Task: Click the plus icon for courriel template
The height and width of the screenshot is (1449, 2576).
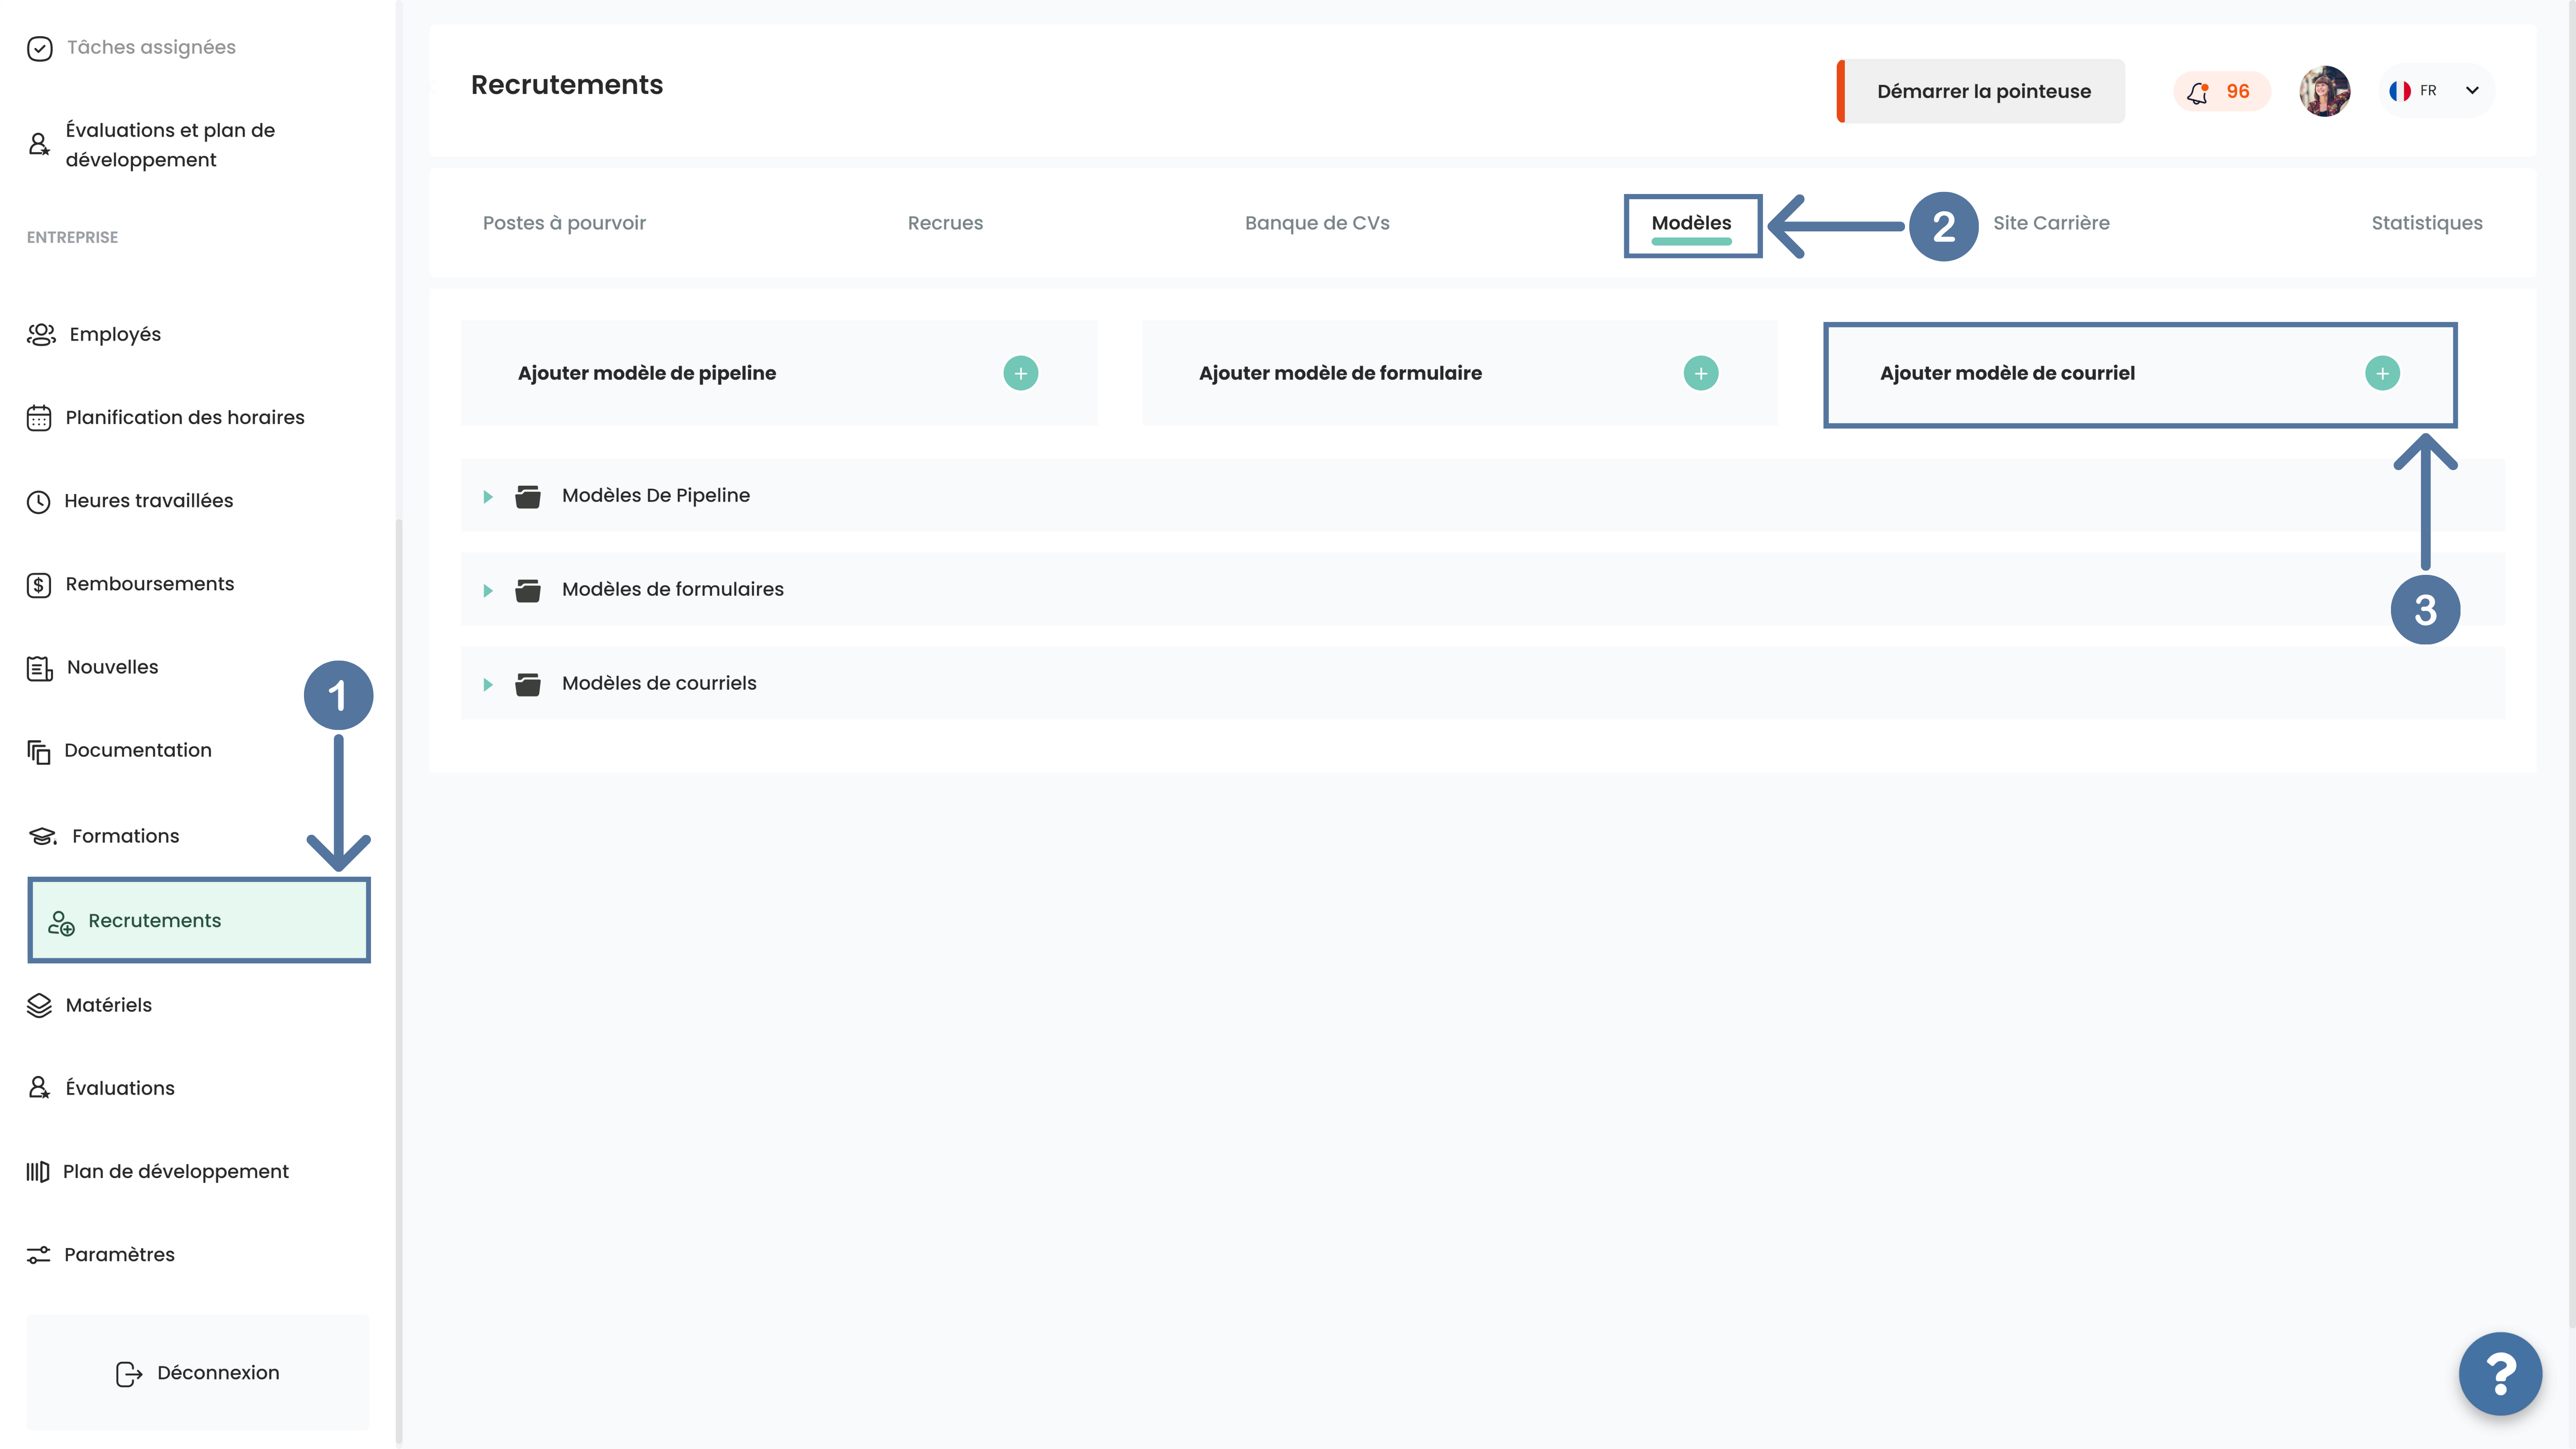Action: [x=2382, y=373]
